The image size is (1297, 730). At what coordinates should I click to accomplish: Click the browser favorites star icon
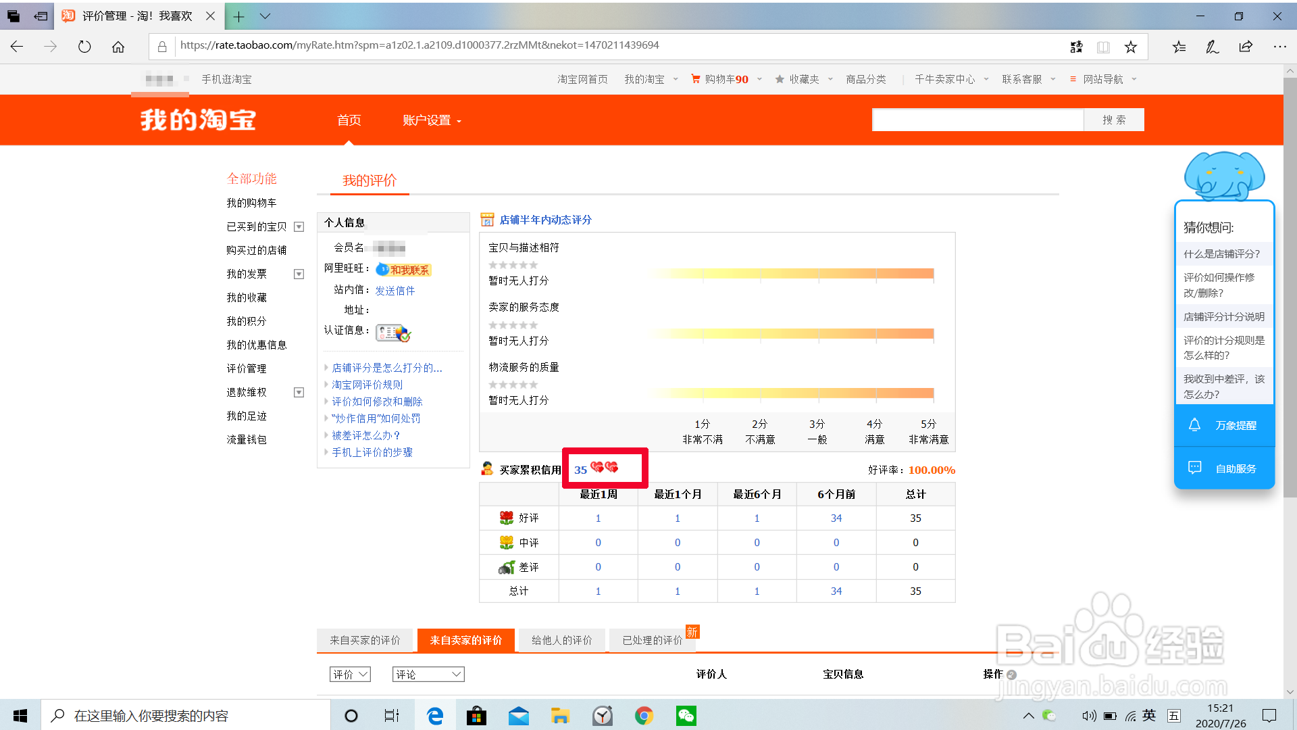tap(1130, 47)
